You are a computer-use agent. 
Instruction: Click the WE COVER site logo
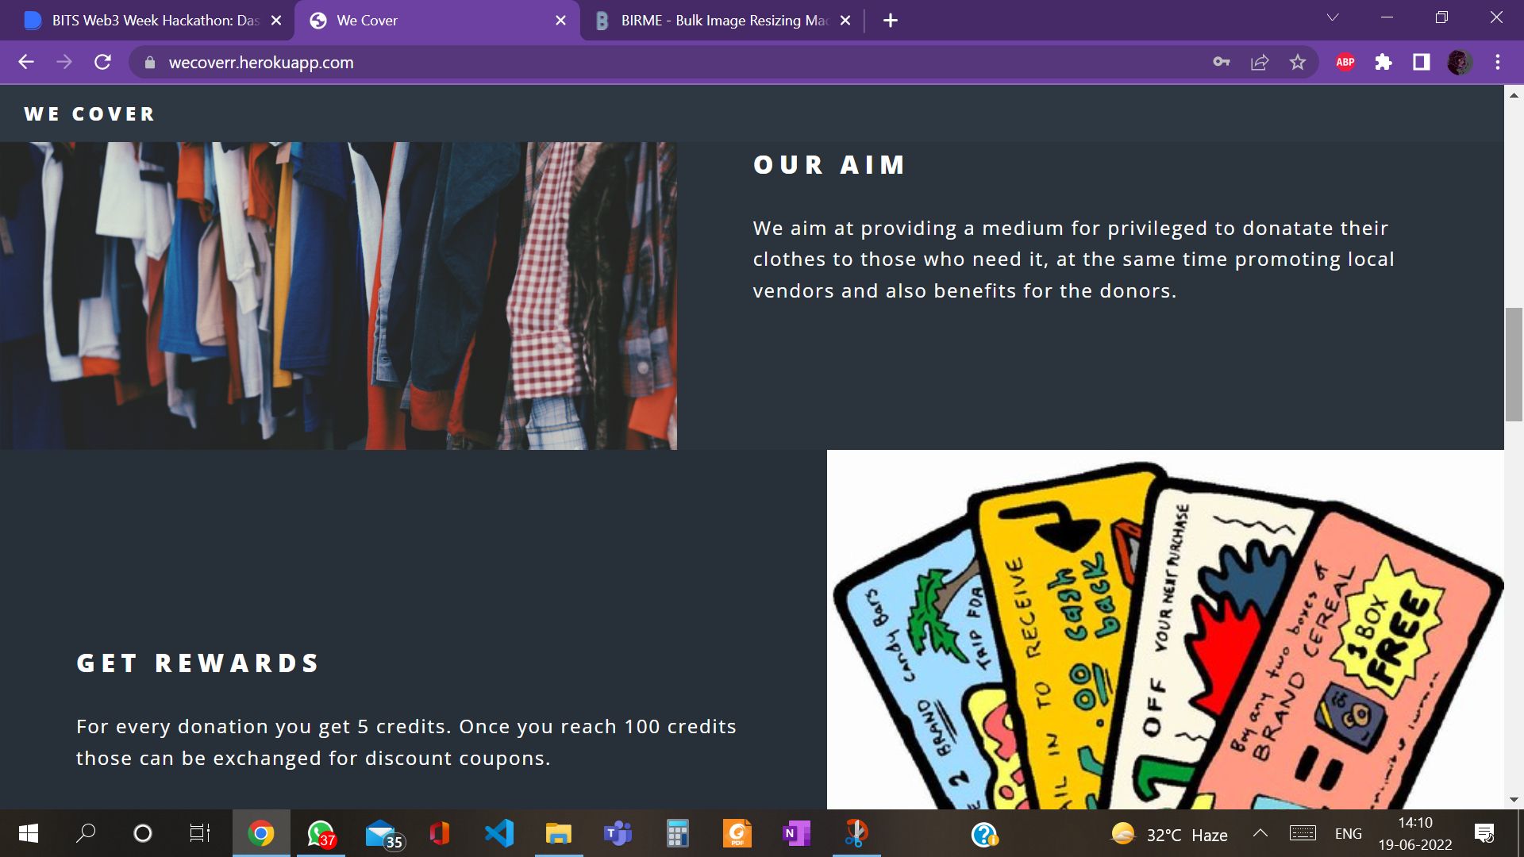tap(90, 114)
